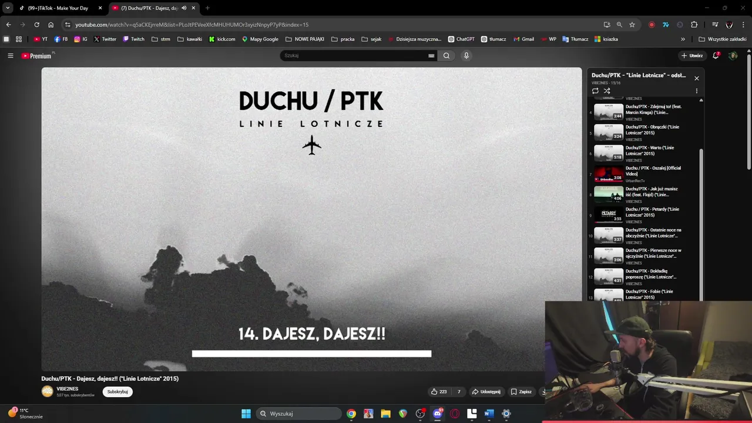The width and height of the screenshot is (752, 423).
Task: Open the kawałki bookmark folder
Action: click(190, 39)
